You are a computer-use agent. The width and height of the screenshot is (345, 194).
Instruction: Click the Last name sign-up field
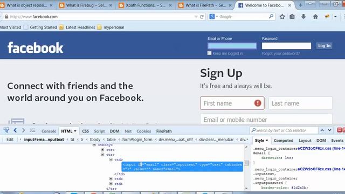[300, 103]
